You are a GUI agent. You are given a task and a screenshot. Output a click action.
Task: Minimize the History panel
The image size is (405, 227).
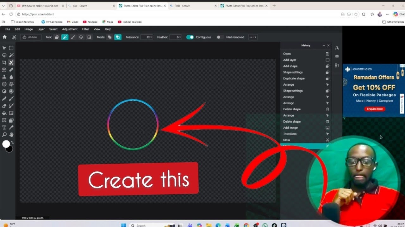pyautogui.click(x=324, y=45)
